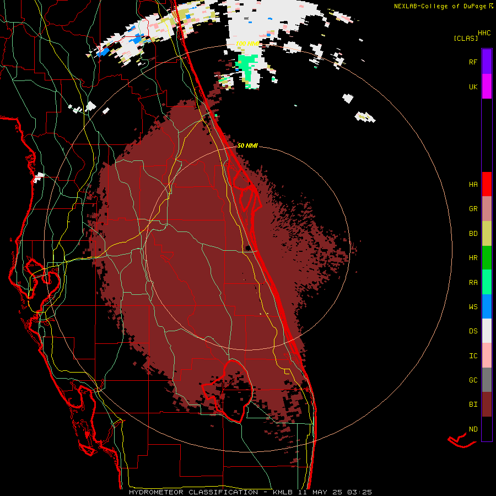The width and height of the screenshot is (496, 496).
Task: Click the BD yellow-olive legend swatch
Action: [x=487, y=234]
